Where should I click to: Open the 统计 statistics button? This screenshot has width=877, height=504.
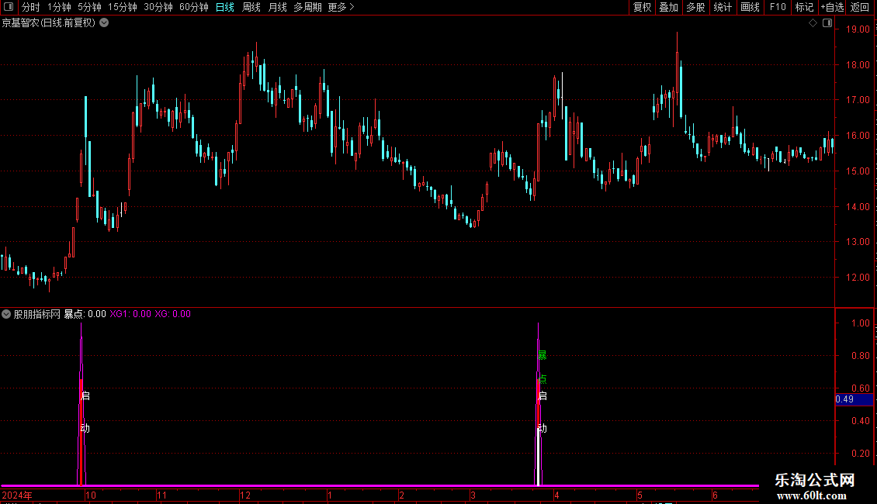point(723,7)
